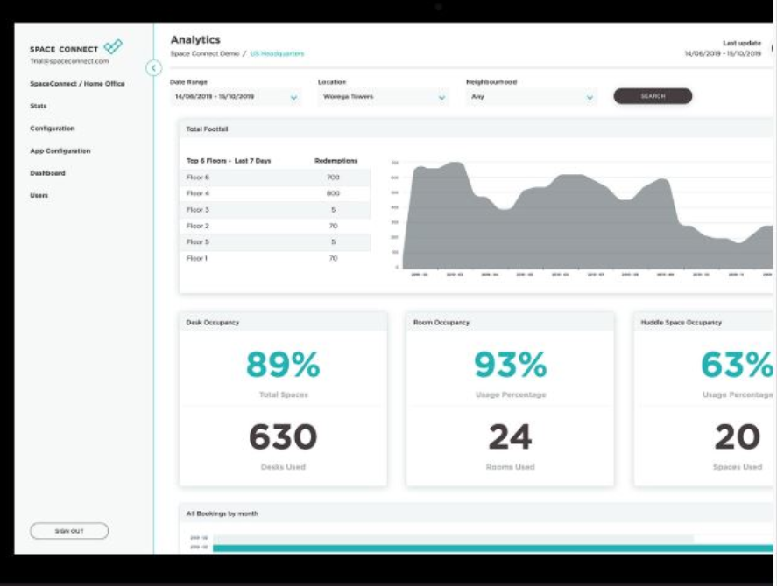The height and width of the screenshot is (586, 777).
Task: Open the Date Range dropdown
Action: pyautogui.click(x=235, y=96)
